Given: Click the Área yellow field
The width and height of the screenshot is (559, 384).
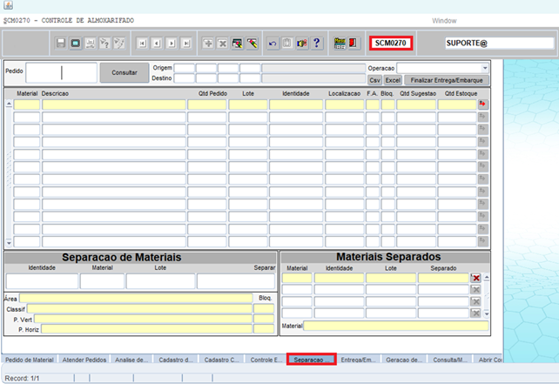Looking at the screenshot, I should 136,299.
